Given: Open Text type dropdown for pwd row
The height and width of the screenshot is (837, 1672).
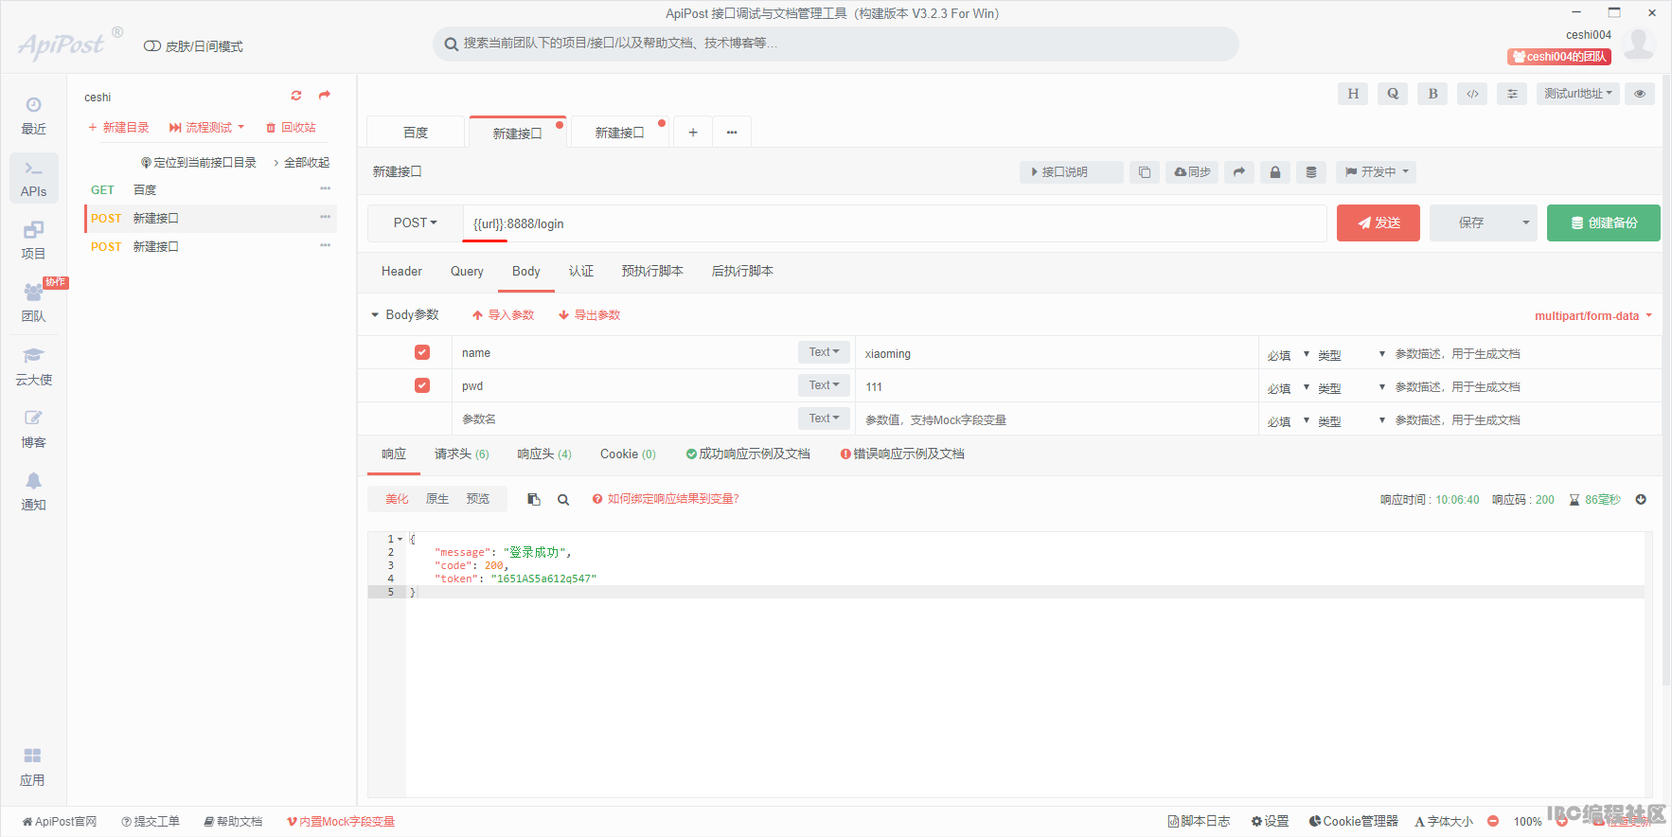Looking at the screenshot, I should coord(824,385).
